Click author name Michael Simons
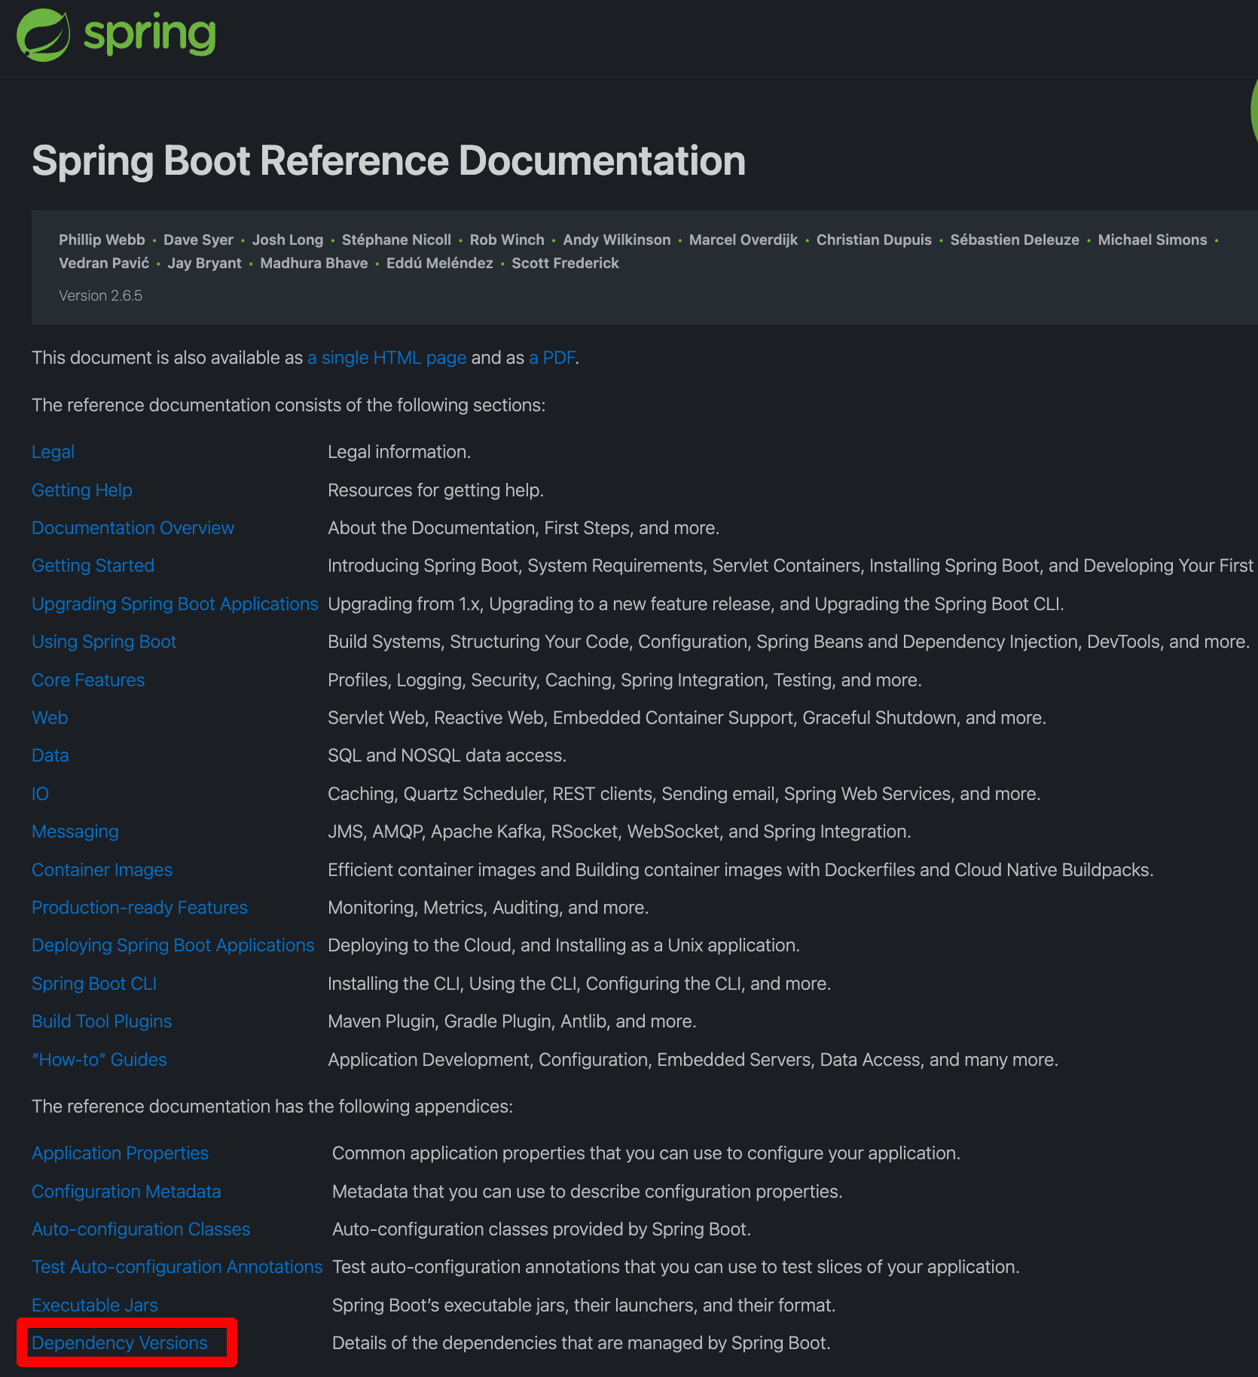This screenshot has width=1258, height=1377. pos(1153,240)
